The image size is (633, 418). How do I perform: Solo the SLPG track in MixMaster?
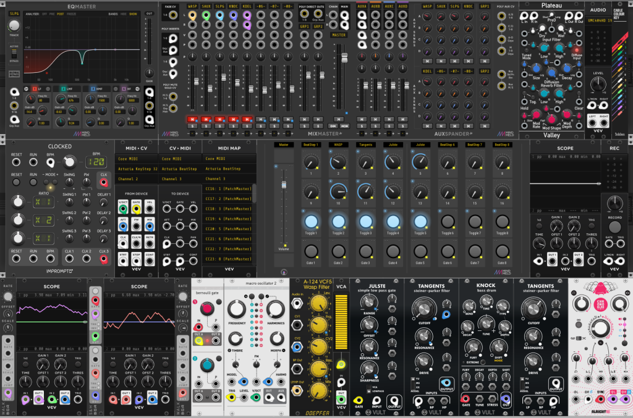coord(219,126)
